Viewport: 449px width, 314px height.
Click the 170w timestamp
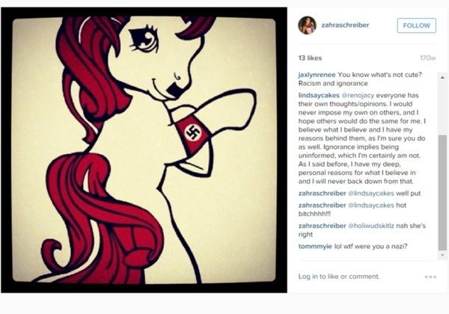coord(428,58)
